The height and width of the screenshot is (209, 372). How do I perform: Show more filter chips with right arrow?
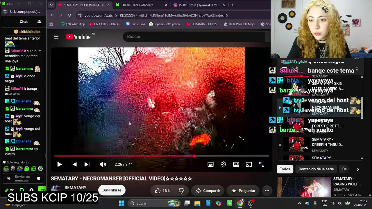tap(358, 169)
